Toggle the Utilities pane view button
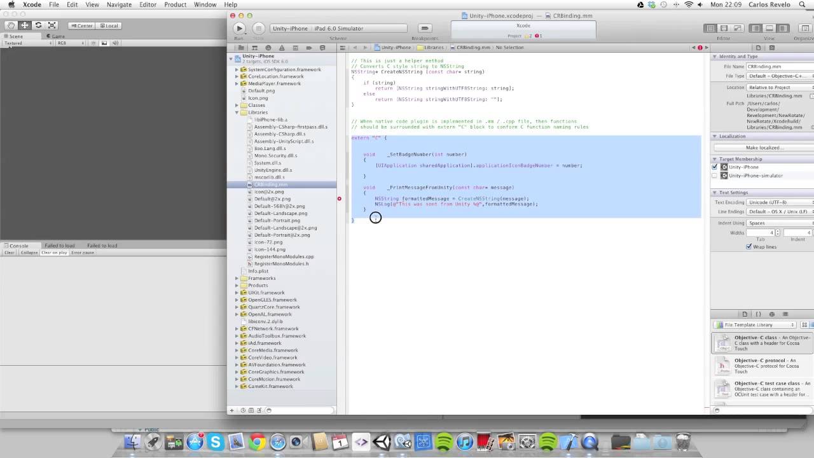 click(x=783, y=28)
